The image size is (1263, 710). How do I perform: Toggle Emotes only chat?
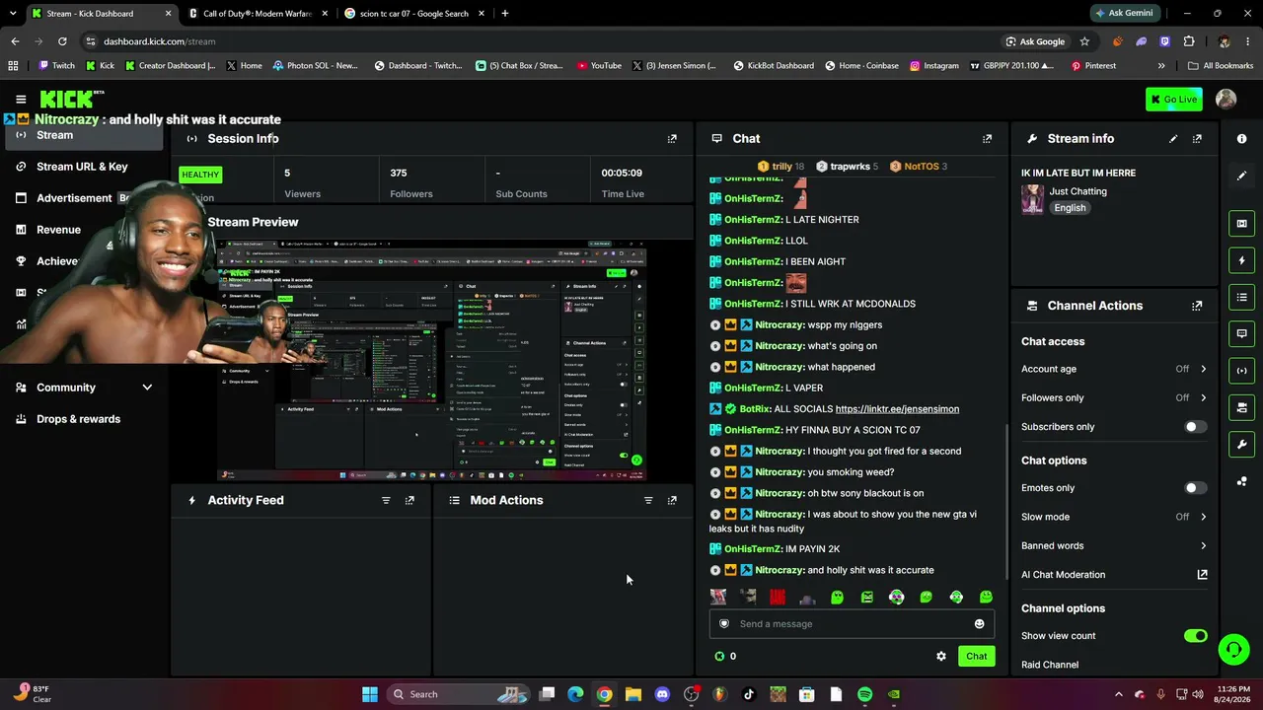coord(1195,488)
